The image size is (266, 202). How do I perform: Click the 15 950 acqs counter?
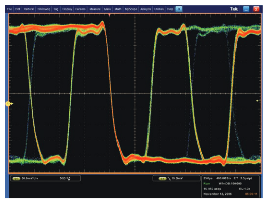pos(212,189)
